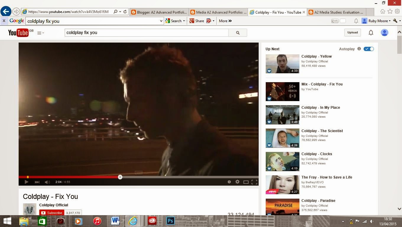
Task: Click the Watch Later clock icon in player
Action: (229, 182)
